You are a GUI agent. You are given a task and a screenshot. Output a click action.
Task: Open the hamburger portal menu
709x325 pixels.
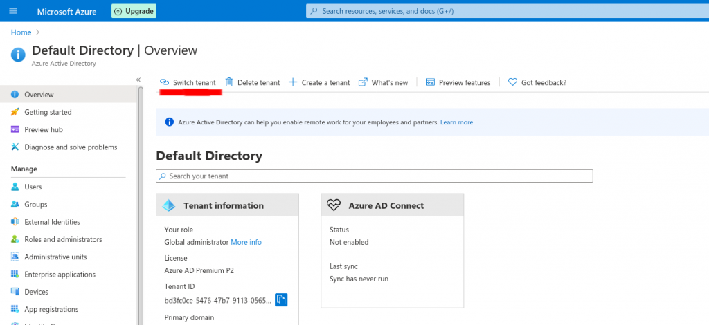(x=13, y=11)
